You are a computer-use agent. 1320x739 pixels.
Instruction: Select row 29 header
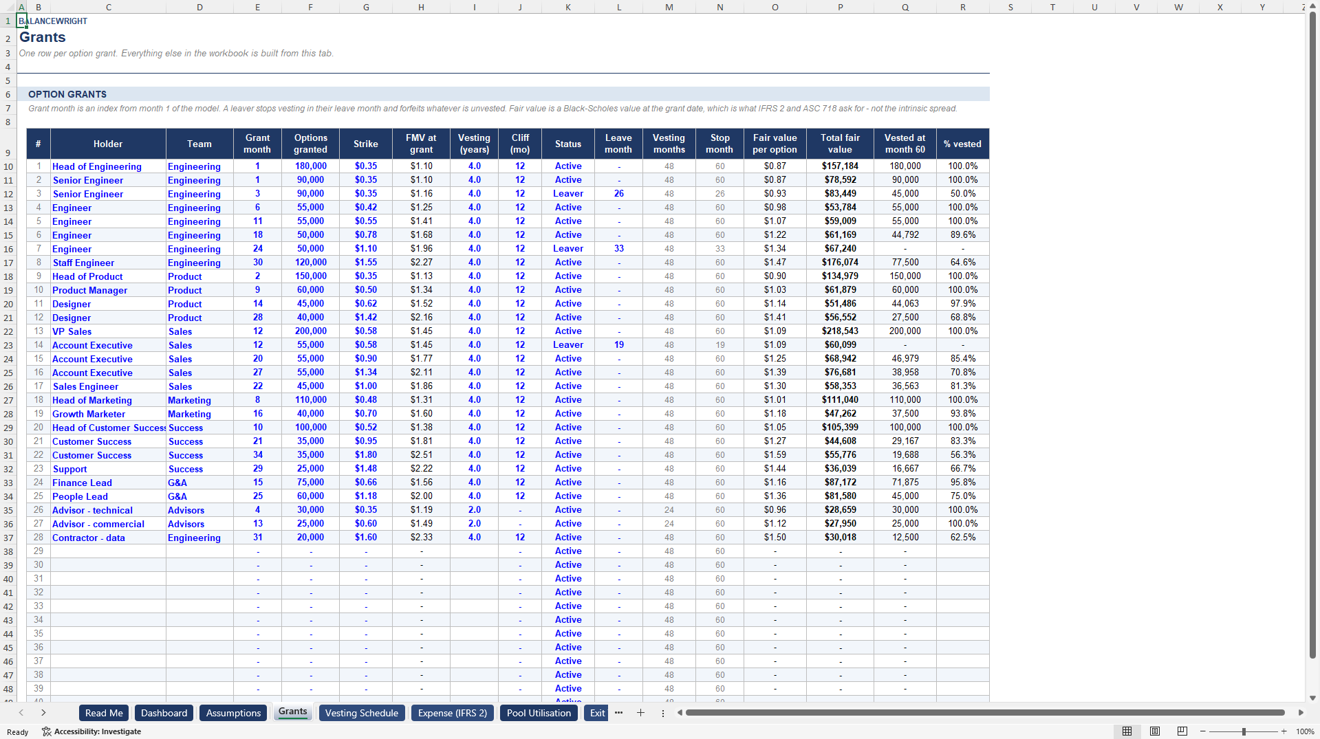pyautogui.click(x=8, y=428)
